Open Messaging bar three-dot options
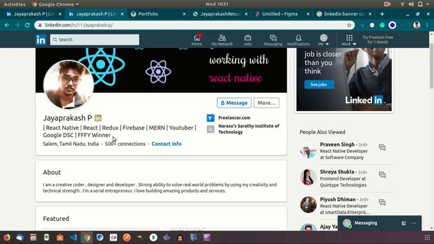This screenshot has height=244, width=434. pyautogui.click(x=414, y=223)
